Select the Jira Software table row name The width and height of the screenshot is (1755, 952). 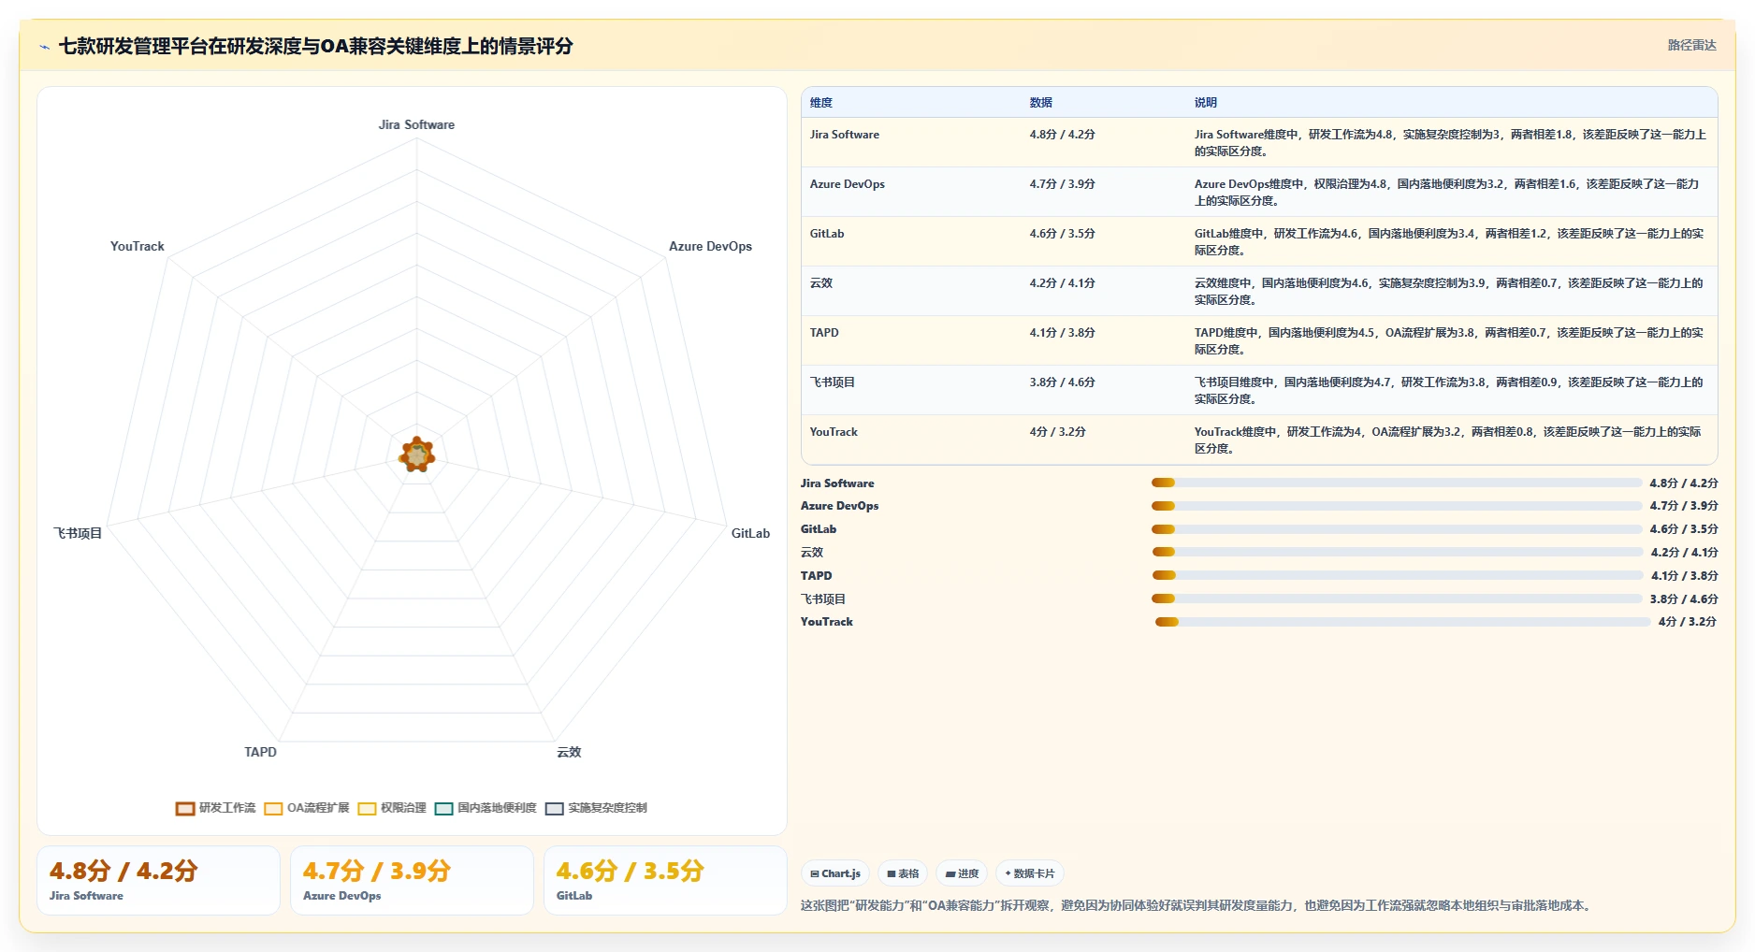coord(845,135)
